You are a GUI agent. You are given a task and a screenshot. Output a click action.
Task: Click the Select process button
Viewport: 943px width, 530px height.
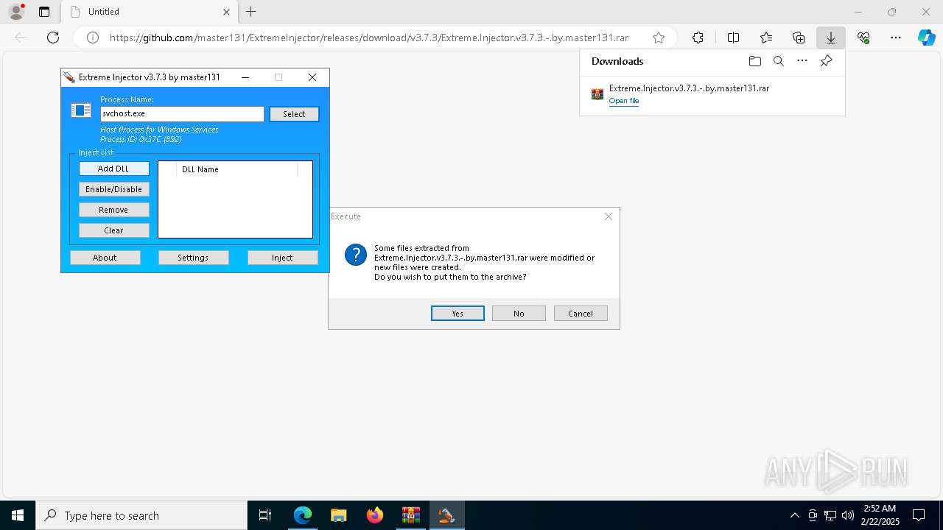point(294,114)
